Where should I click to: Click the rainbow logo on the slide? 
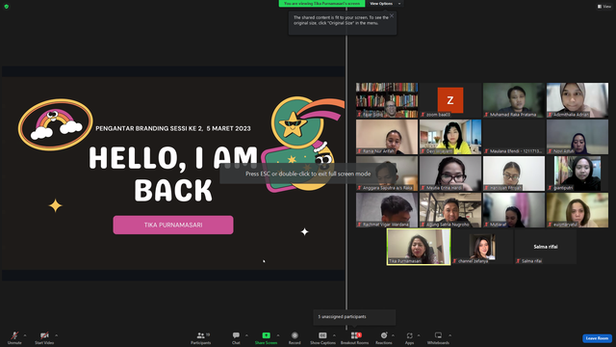coord(56,124)
